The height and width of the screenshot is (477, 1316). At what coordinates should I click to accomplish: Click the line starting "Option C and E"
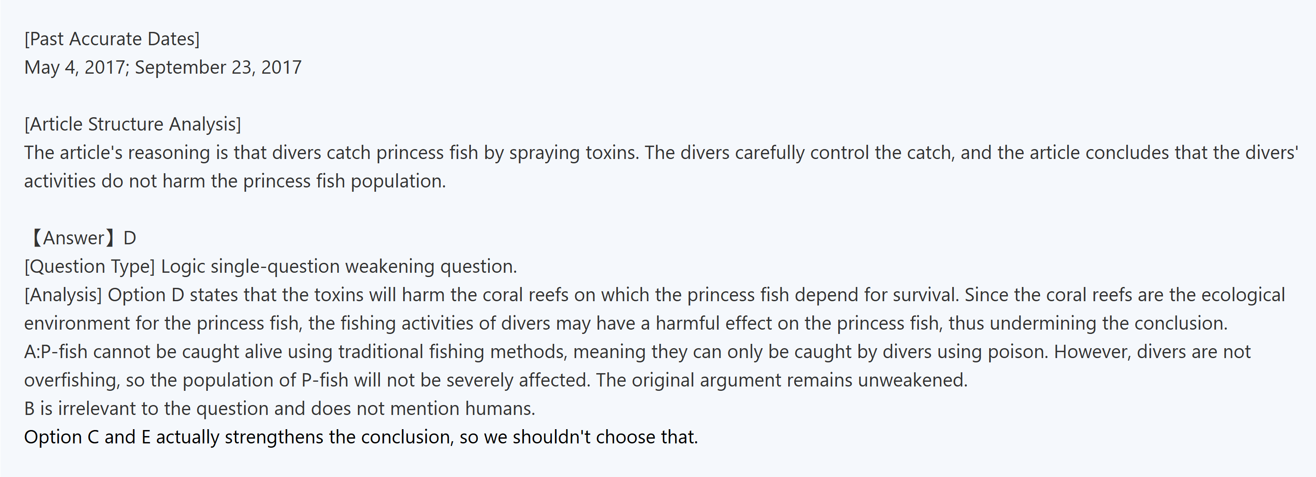(360, 437)
